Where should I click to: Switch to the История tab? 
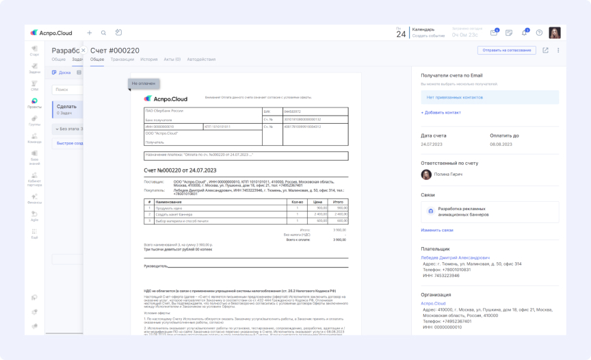tap(148, 60)
